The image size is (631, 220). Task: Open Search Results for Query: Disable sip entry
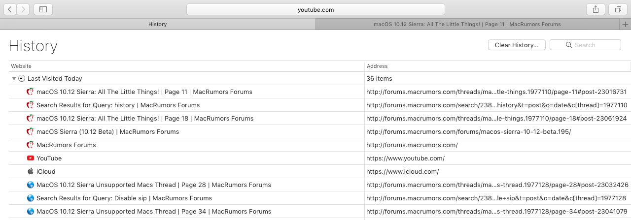coord(124,198)
